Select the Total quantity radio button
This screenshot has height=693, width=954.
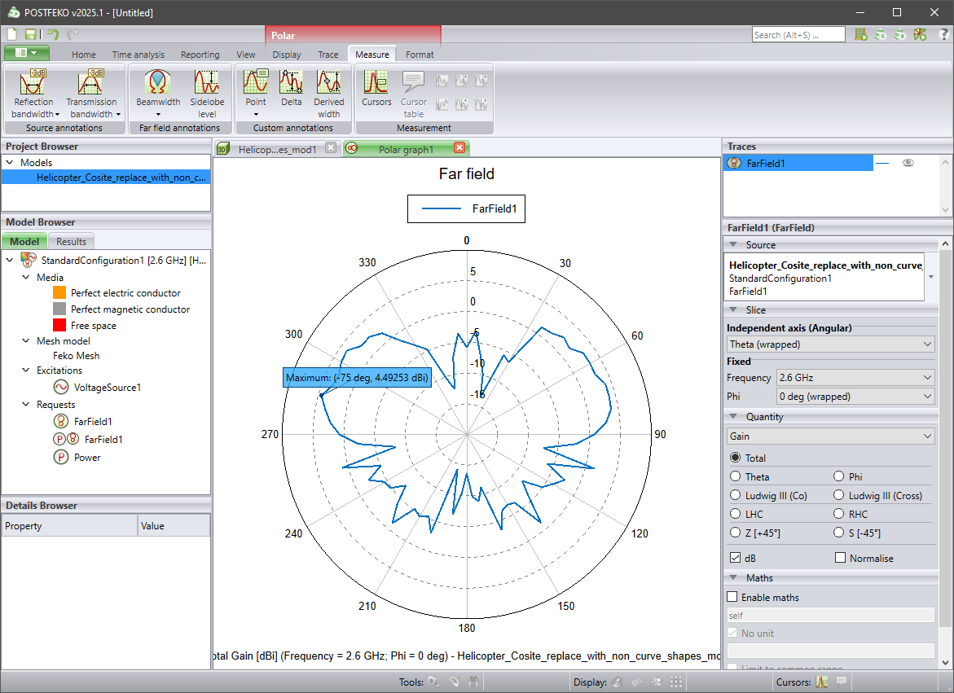(x=736, y=458)
